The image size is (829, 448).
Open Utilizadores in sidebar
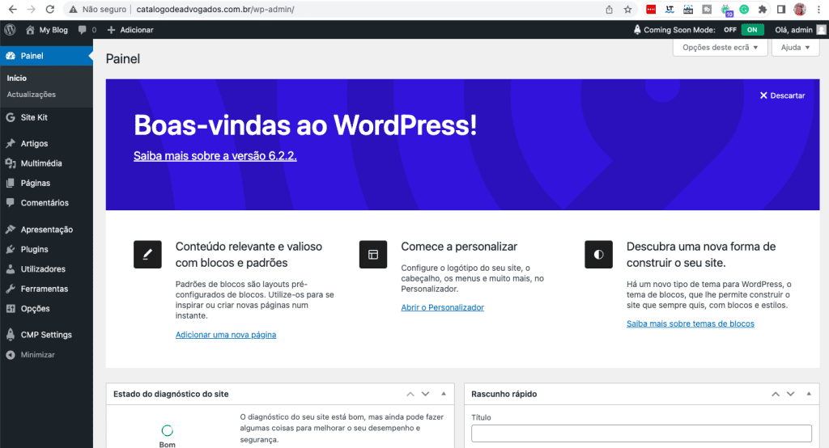click(43, 269)
